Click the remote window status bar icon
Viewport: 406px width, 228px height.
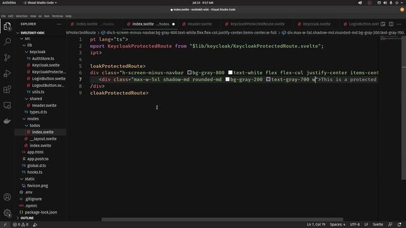point(5,225)
